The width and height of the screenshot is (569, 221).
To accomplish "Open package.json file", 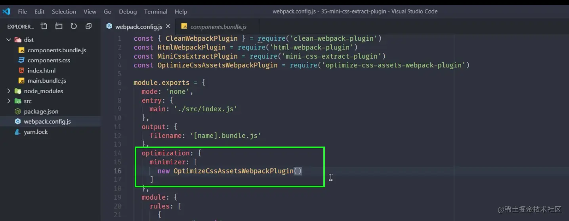I will tap(41, 111).
